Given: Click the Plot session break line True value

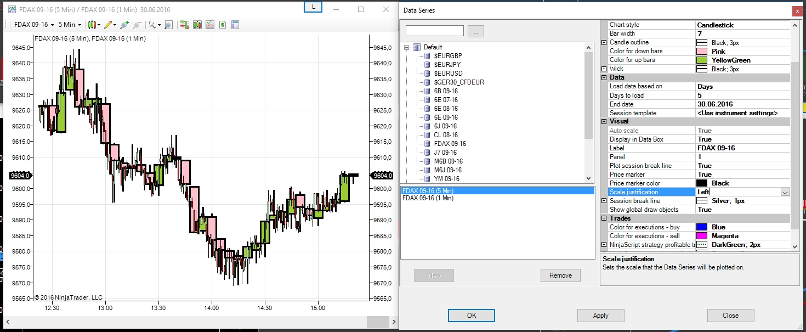Looking at the screenshot, I should [x=743, y=166].
